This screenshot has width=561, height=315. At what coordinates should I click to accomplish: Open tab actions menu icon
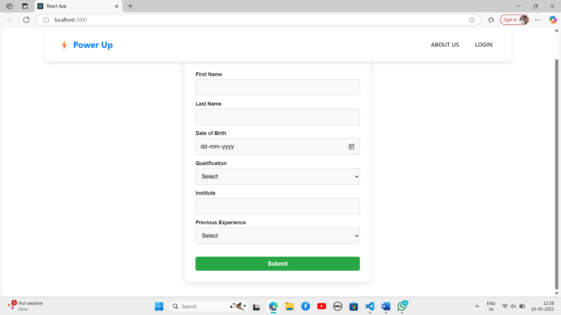tap(25, 6)
